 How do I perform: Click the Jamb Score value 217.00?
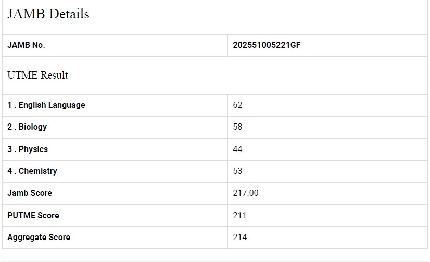246,193
